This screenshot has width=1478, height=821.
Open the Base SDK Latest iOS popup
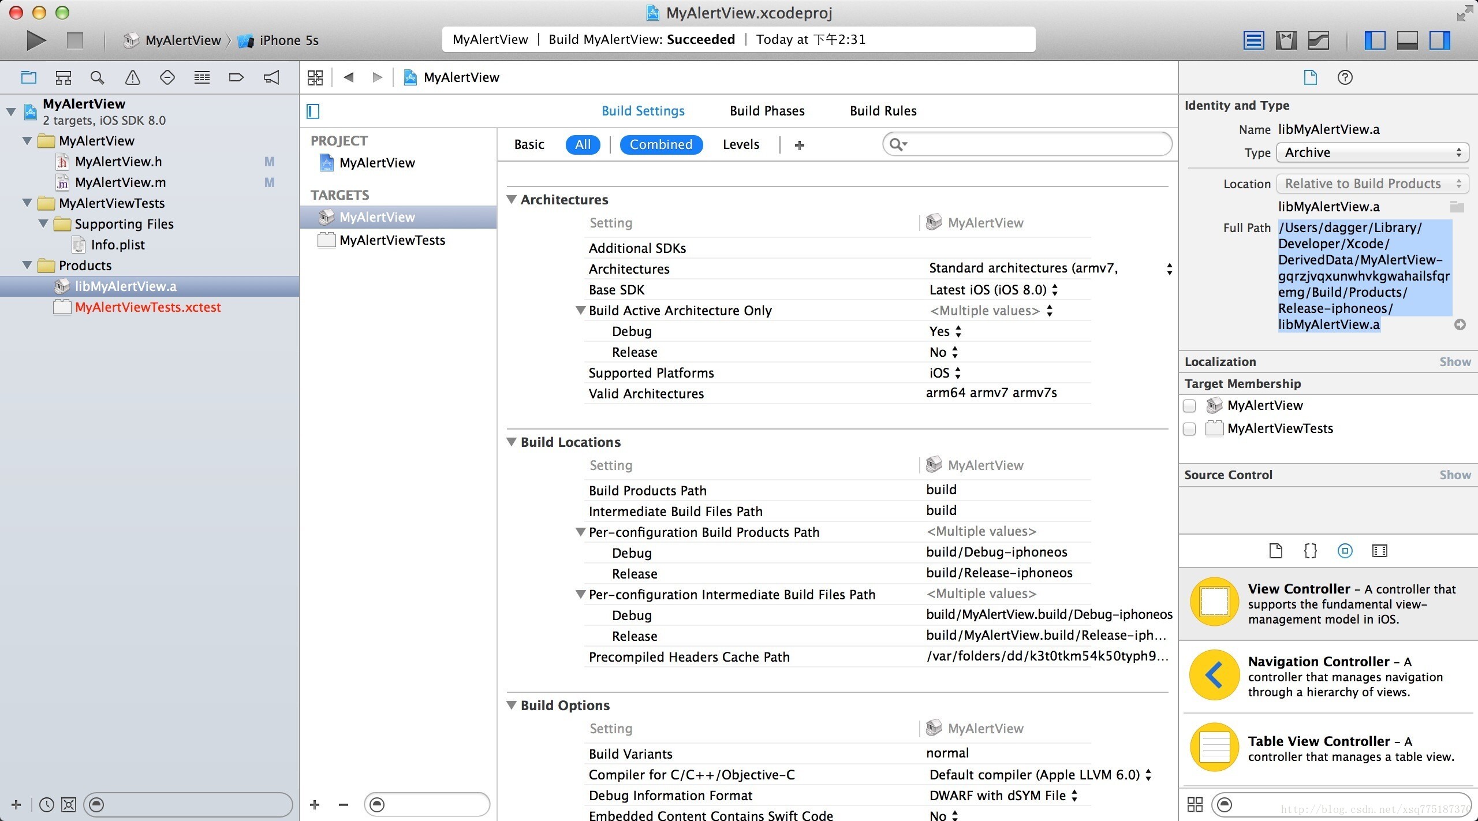pyautogui.click(x=994, y=290)
